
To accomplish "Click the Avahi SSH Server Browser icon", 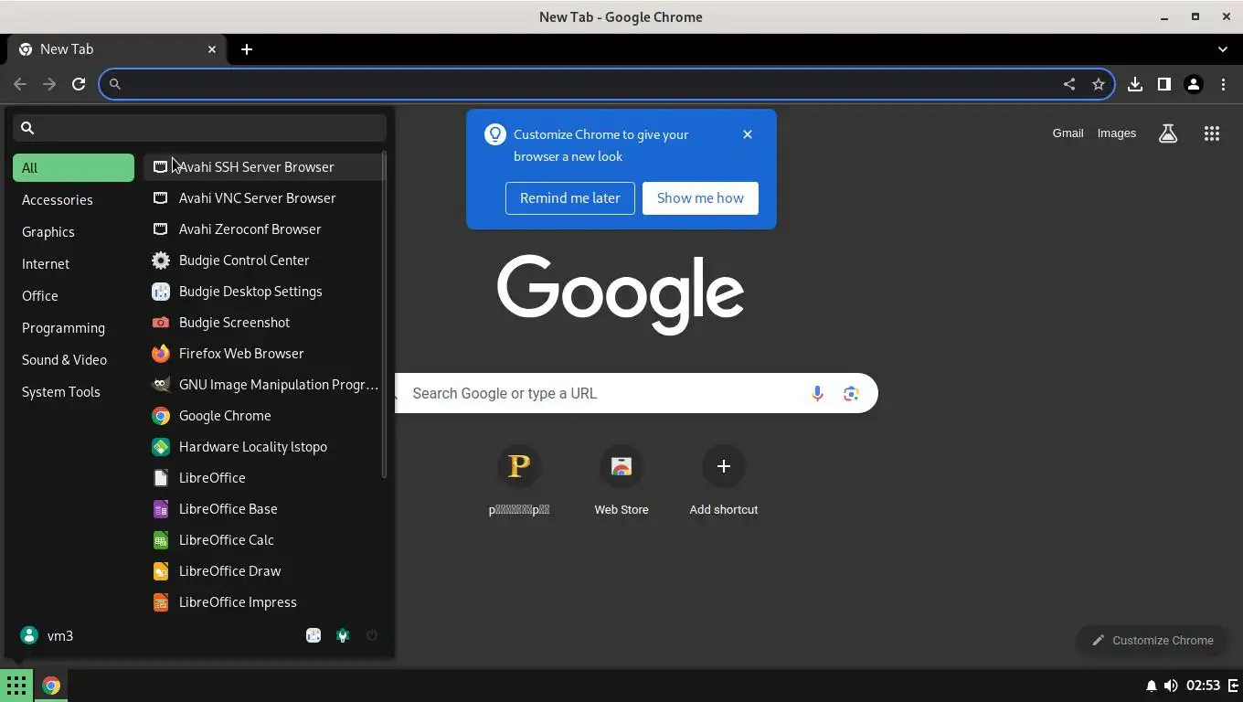I will (161, 166).
